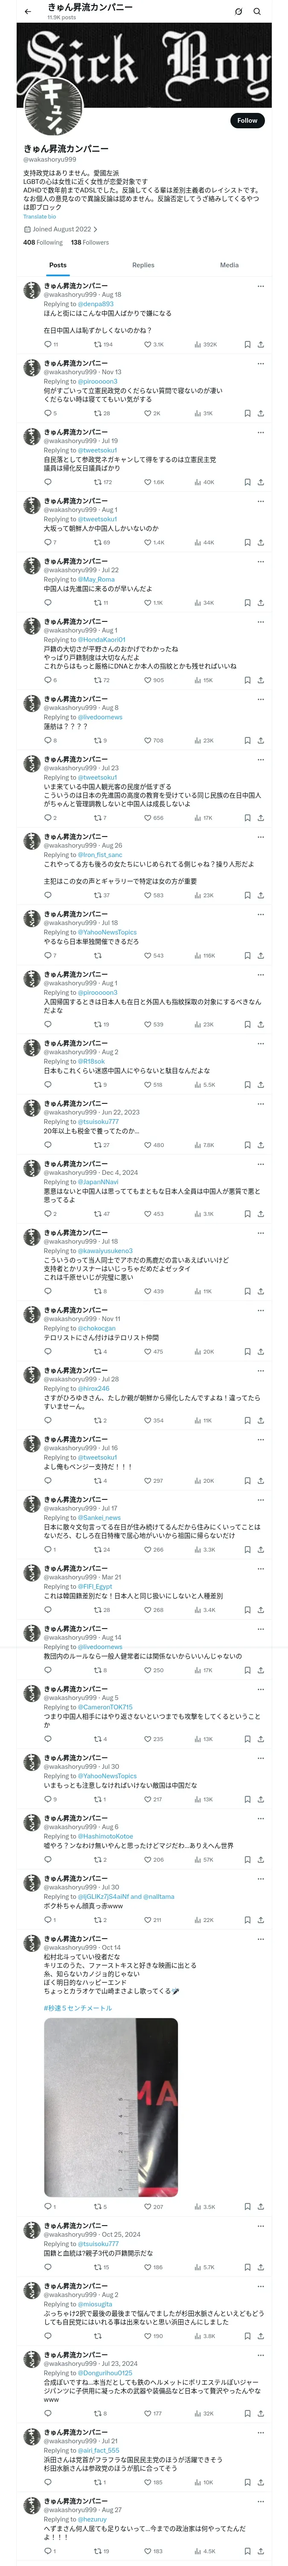Image resolution: width=288 pixels, height=2566 pixels.
Task: Open the profile search icon
Action: pos(257,12)
